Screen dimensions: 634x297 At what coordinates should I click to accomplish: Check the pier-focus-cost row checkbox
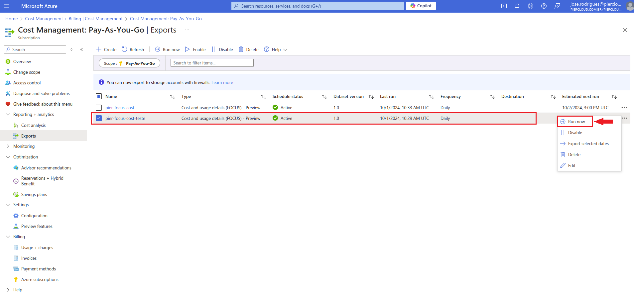pyautogui.click(x=99, y=108)
